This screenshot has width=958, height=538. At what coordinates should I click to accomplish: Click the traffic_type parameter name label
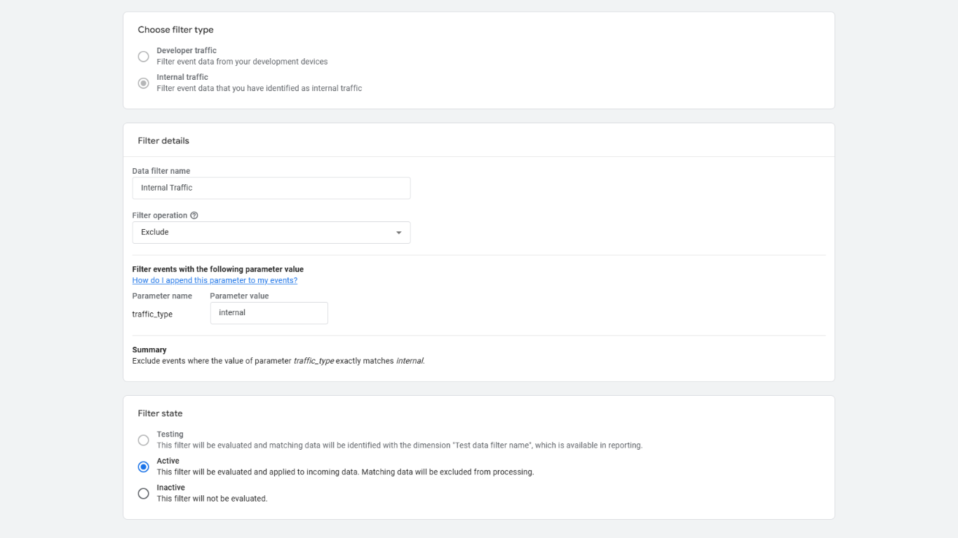[x=152, y=314]
